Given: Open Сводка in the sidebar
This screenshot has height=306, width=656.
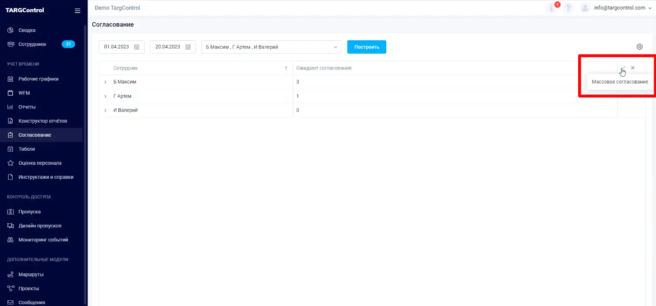Looking at the screenshot, I should click(27, 30).
